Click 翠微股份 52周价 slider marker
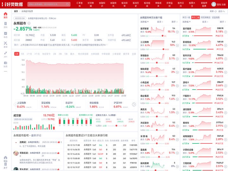The image size is (228, 171). [157, 63]
